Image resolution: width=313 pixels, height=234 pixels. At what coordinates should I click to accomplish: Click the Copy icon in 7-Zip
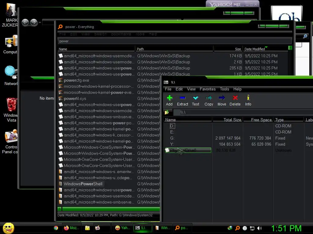coord(209,101)
